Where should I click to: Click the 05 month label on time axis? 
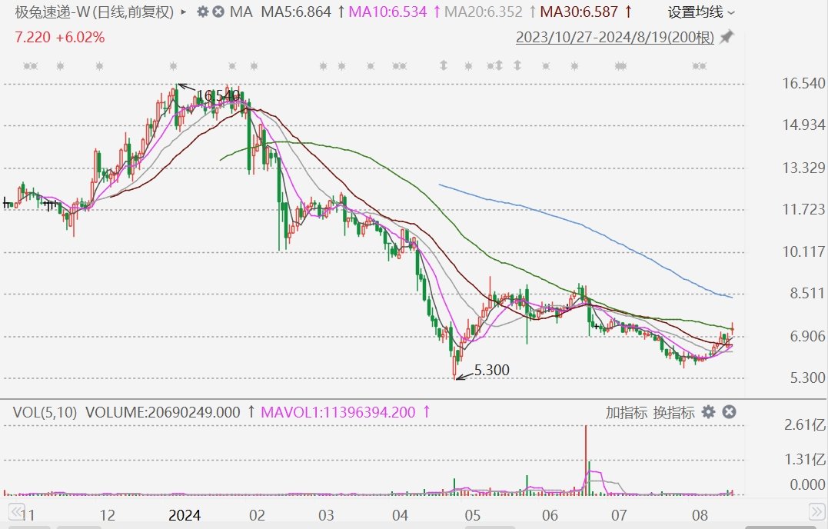pyautogui.click(x=473, y=515)
